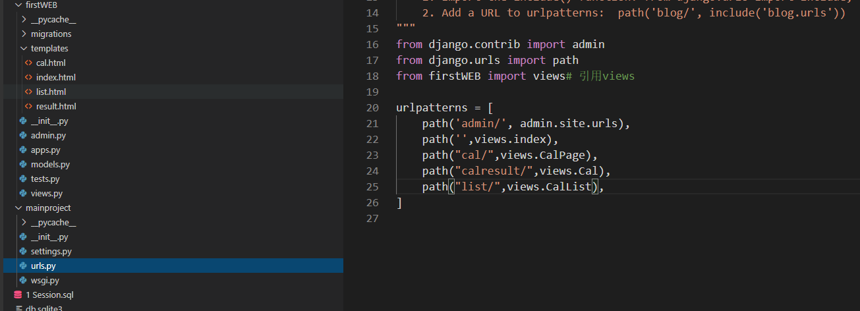Image resolution: width=860 pixels, height=311 pixels.
Task: Open models.py file
Action: [x=50, y=165]
